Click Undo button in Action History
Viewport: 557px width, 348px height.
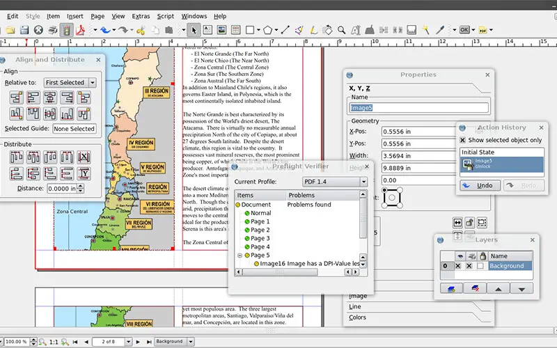tap(480, 185)
